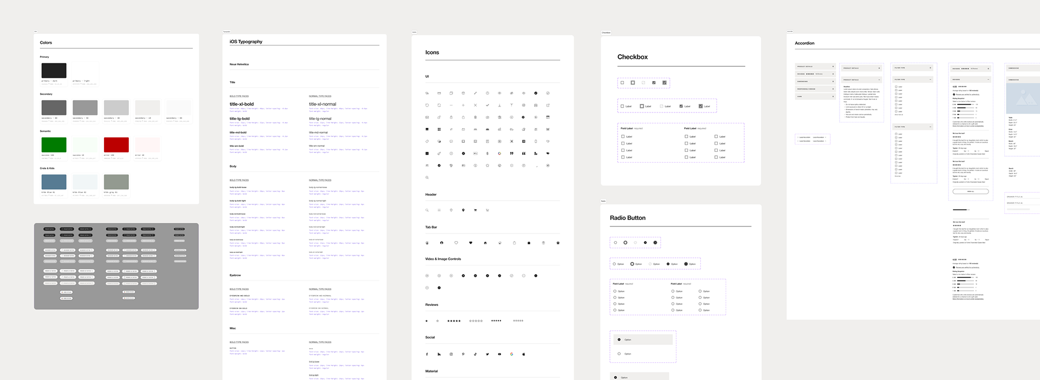The image size is (1040, 380).
Task: Click the Twitter bird icon in Social icons
Action: click(x=487, y=355)
